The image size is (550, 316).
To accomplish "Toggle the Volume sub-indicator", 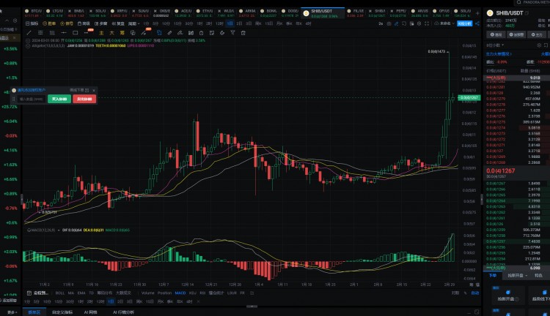I will click(x=147, y=293).
